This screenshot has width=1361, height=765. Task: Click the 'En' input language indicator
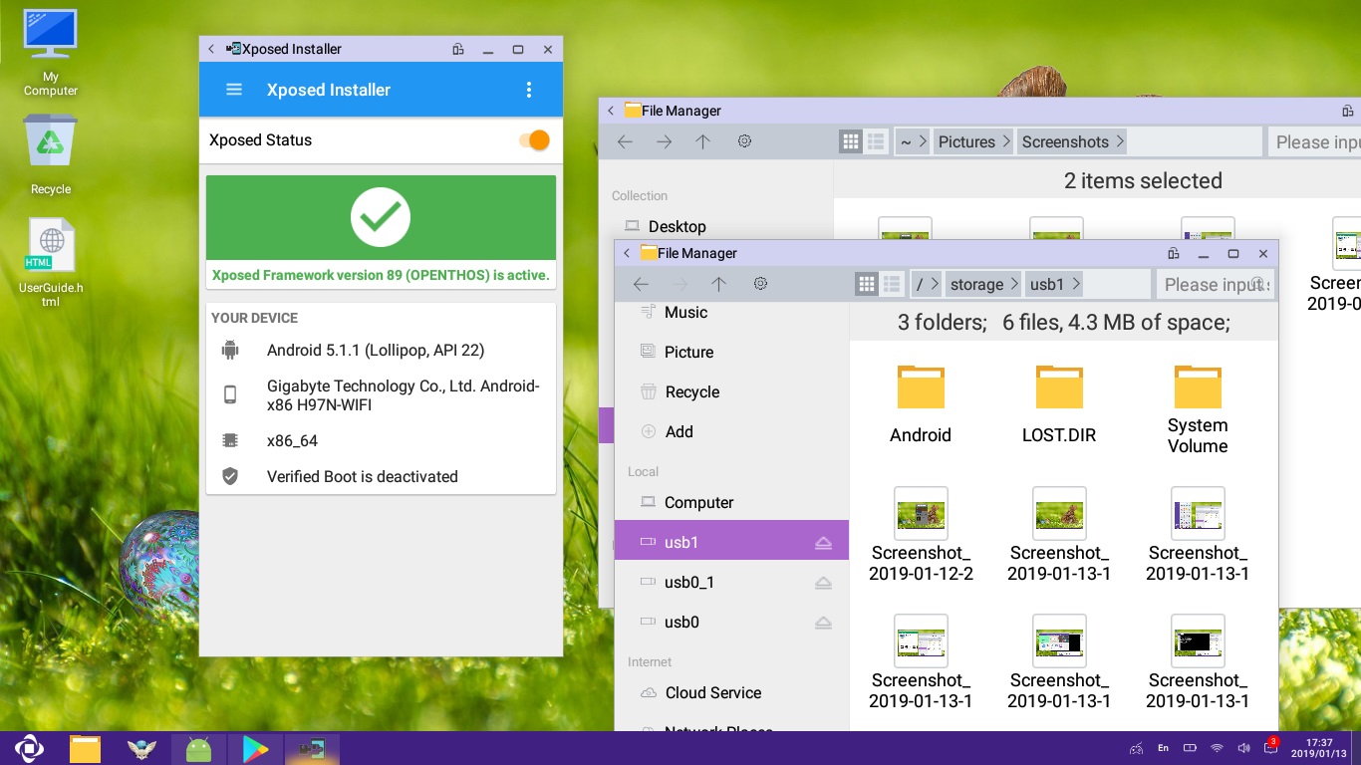click(1163, 748)
